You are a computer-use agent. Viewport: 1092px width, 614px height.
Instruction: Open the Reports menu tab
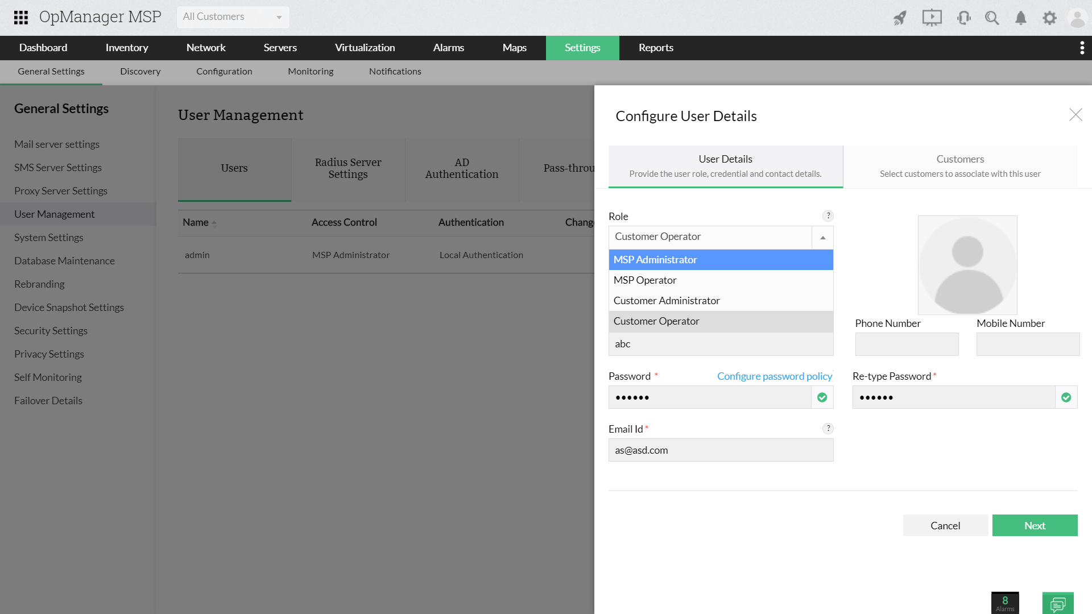click(x=656, y=48)
